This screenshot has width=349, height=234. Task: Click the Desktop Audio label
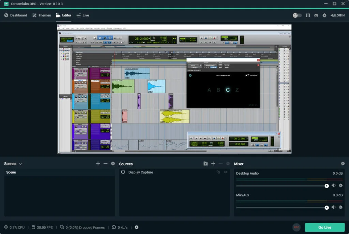click(x=247, y=173)
